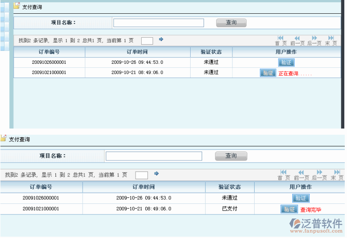The width and height of the screenshot is (347, 238).
Task: Click go-to-page arrow in upper panel
Action: [161, 39]
